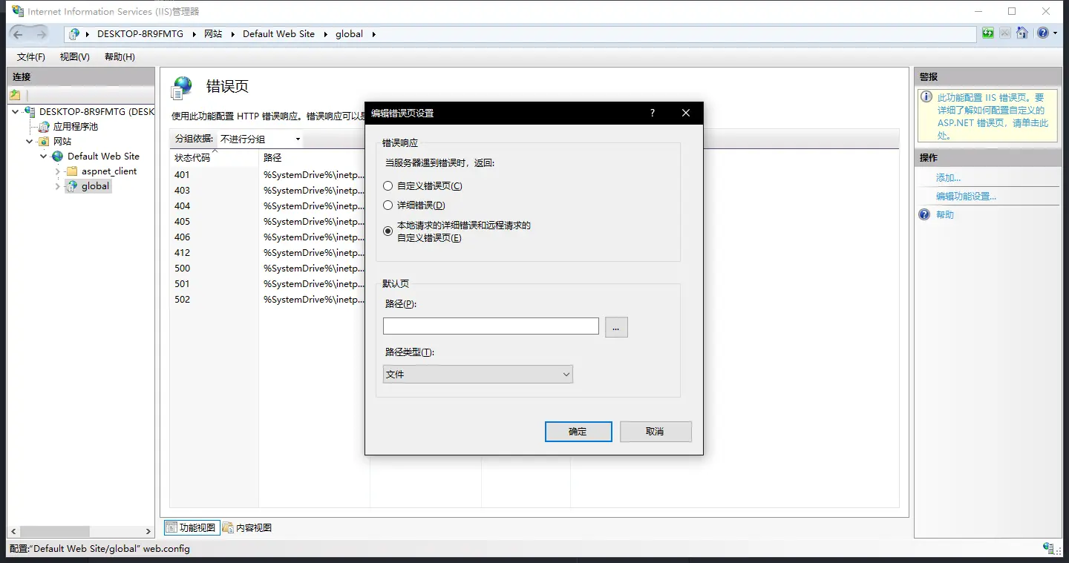The height and width of the screenshot is (563, 1069).
Task: Click the Back navigation arrow
Action: coord(19,34)
